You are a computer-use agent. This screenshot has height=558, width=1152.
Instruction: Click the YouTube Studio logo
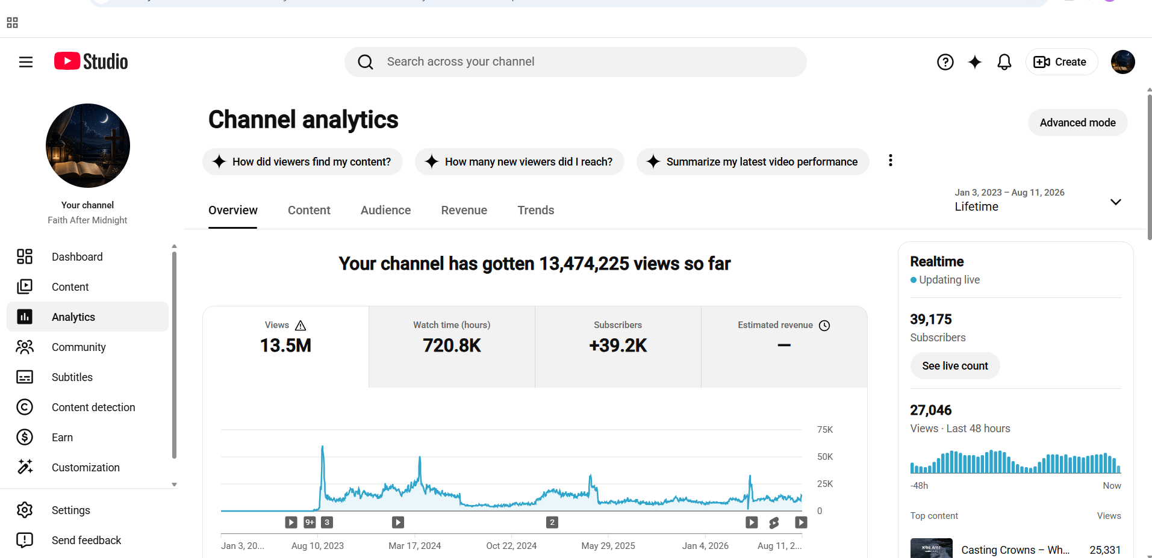[x=91, y=61]
